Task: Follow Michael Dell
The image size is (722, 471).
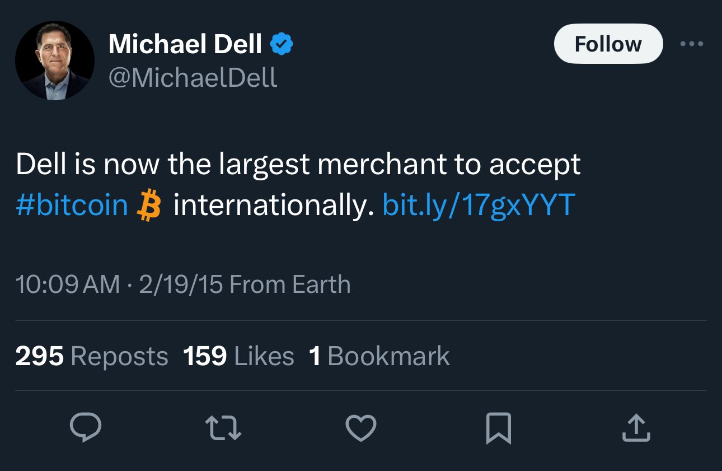Action: point(608,44)
